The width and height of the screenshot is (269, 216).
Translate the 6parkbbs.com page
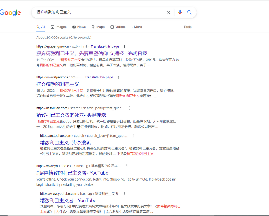click(x=99, y=77)
